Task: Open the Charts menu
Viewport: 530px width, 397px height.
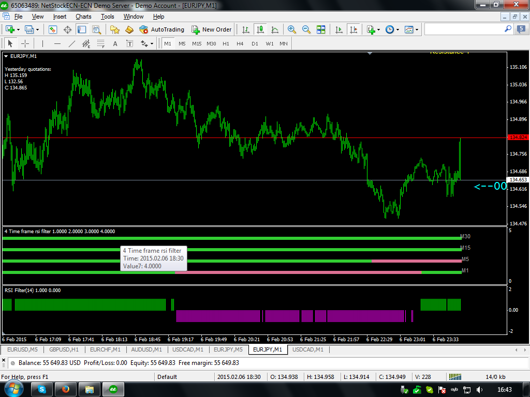Action: [83, 16]
